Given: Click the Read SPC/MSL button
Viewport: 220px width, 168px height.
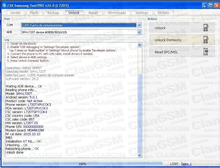Looking at the screenshot, I should click(182, 52).
